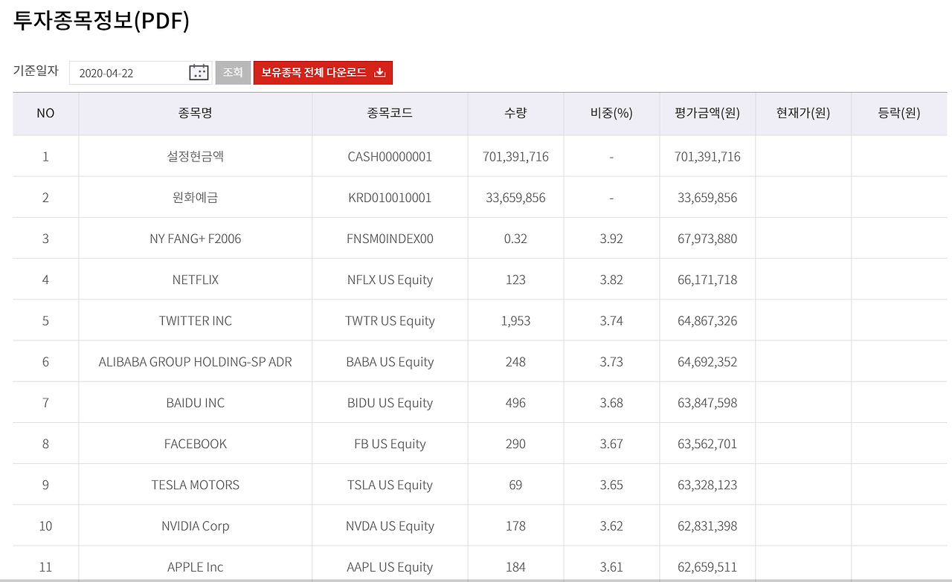This screenshot has width=952, height=582.
Task: Click code FB US Equity
Action: [390, 444]
